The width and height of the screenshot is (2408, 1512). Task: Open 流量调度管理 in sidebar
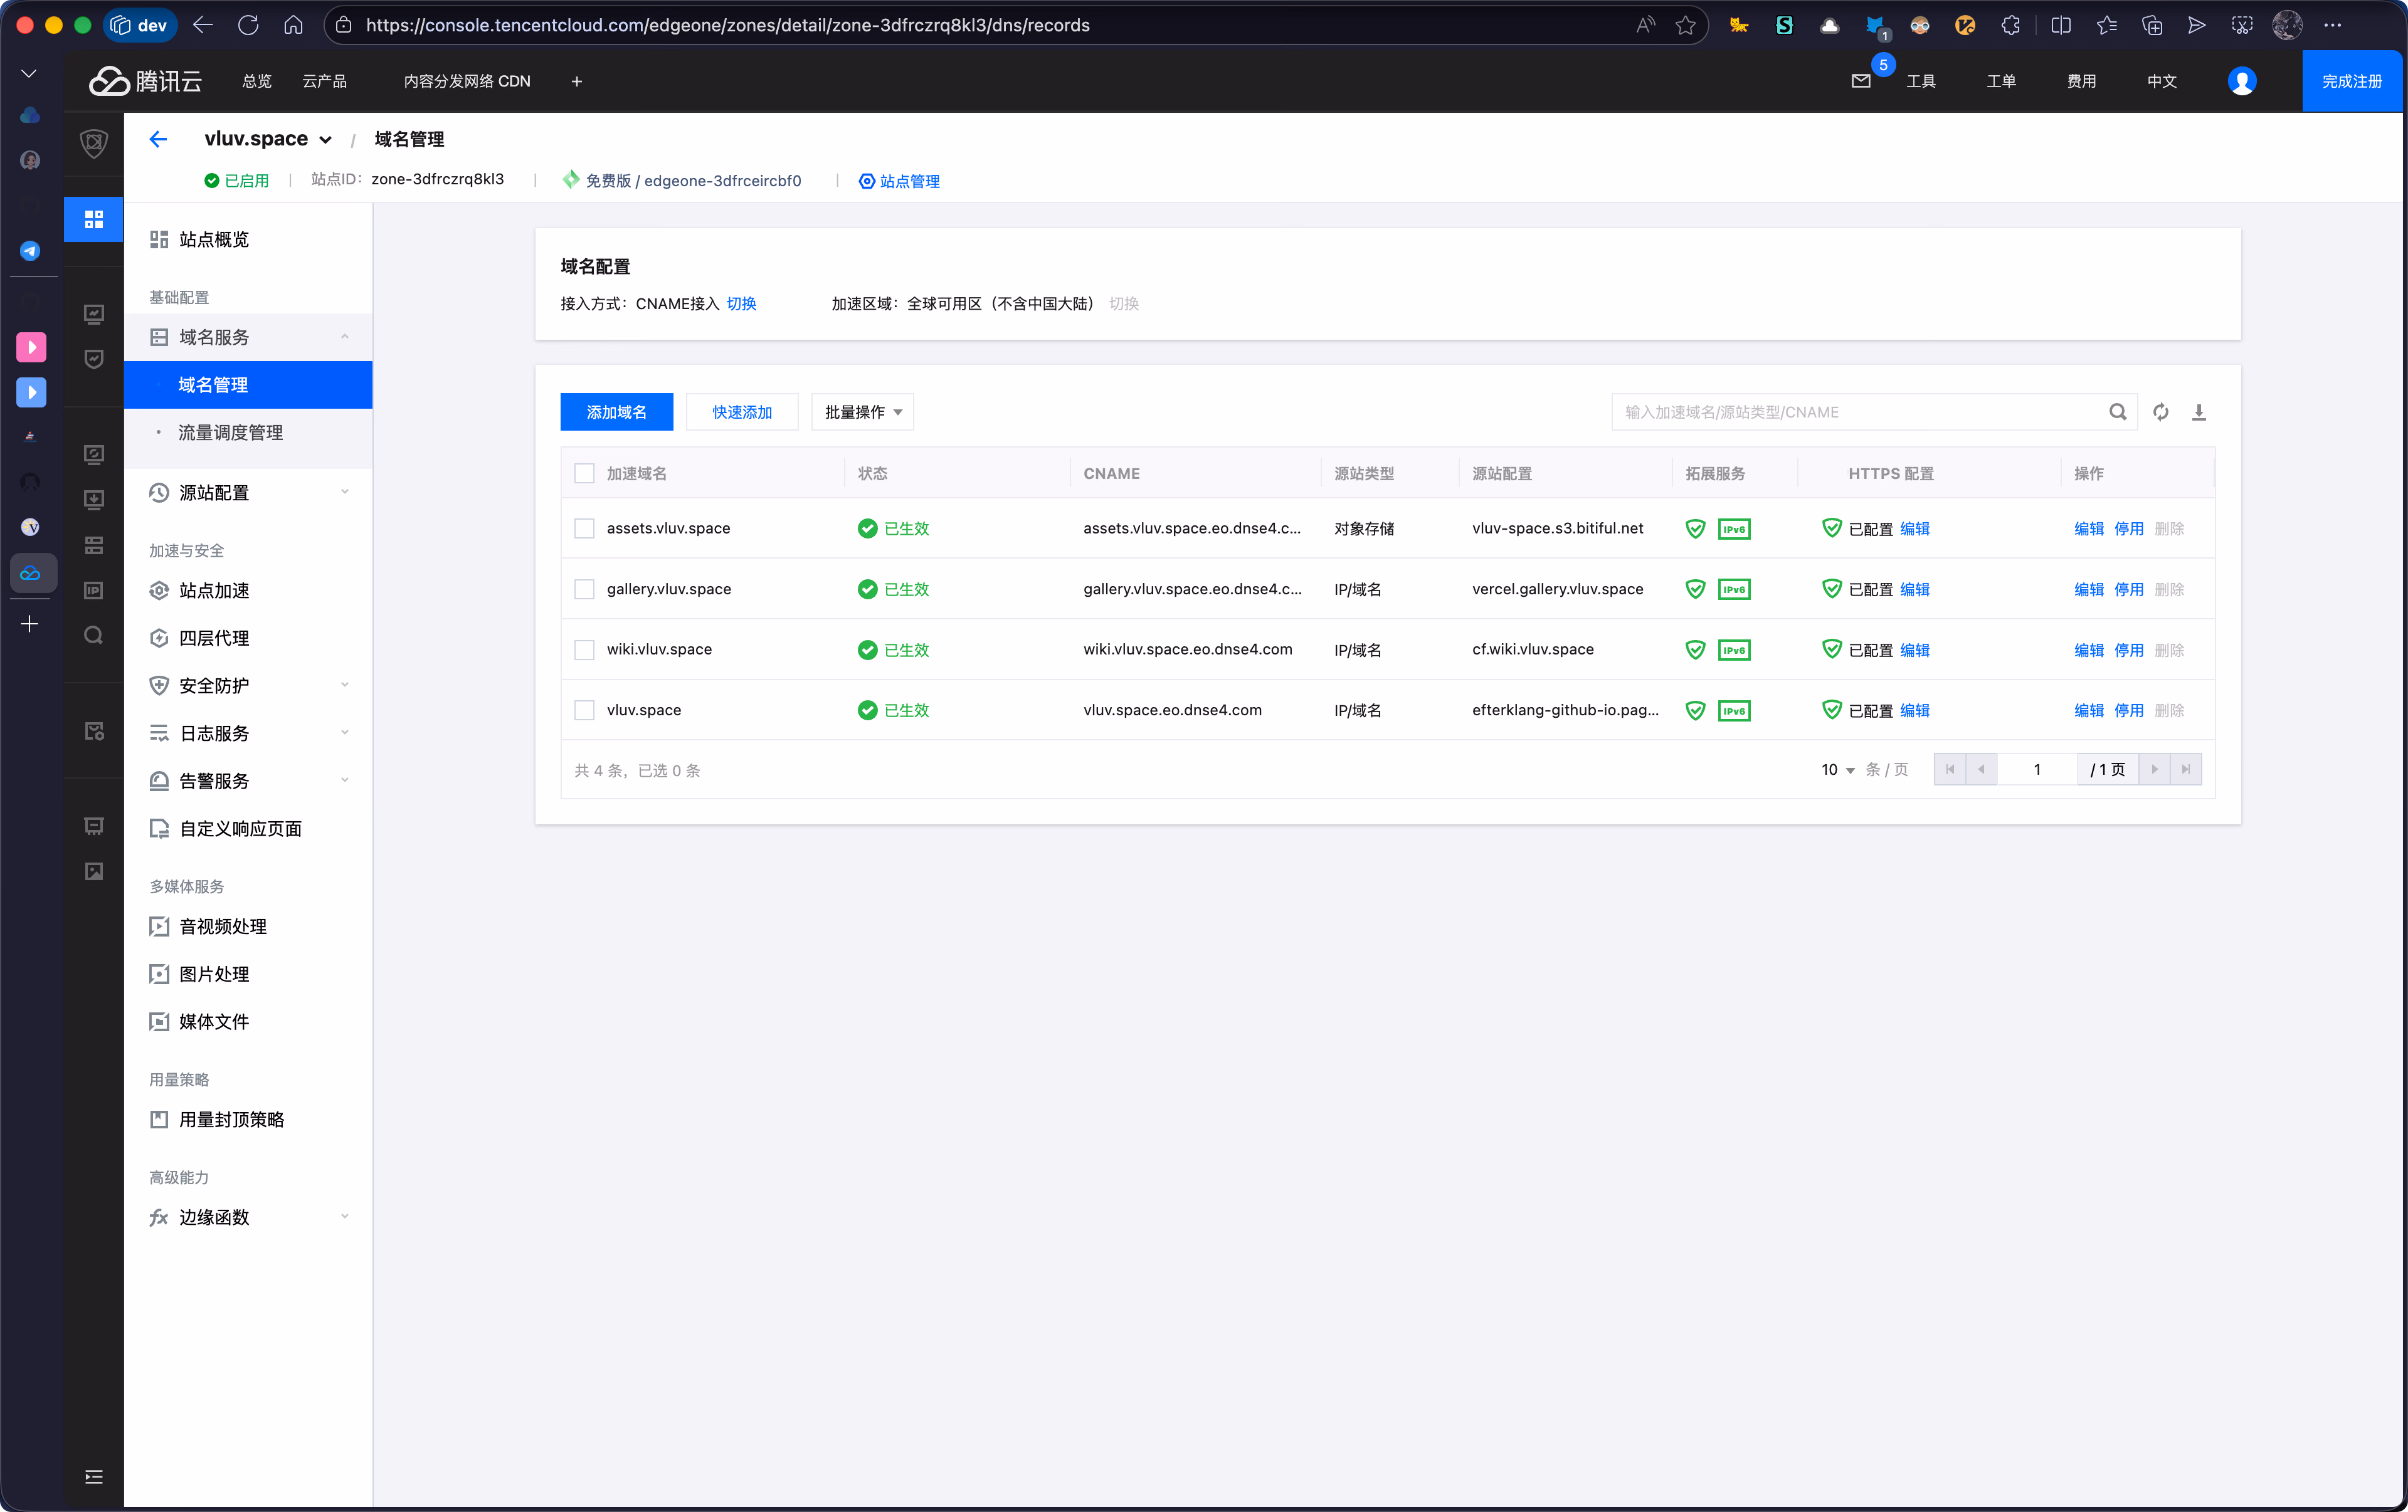(230, 433)
